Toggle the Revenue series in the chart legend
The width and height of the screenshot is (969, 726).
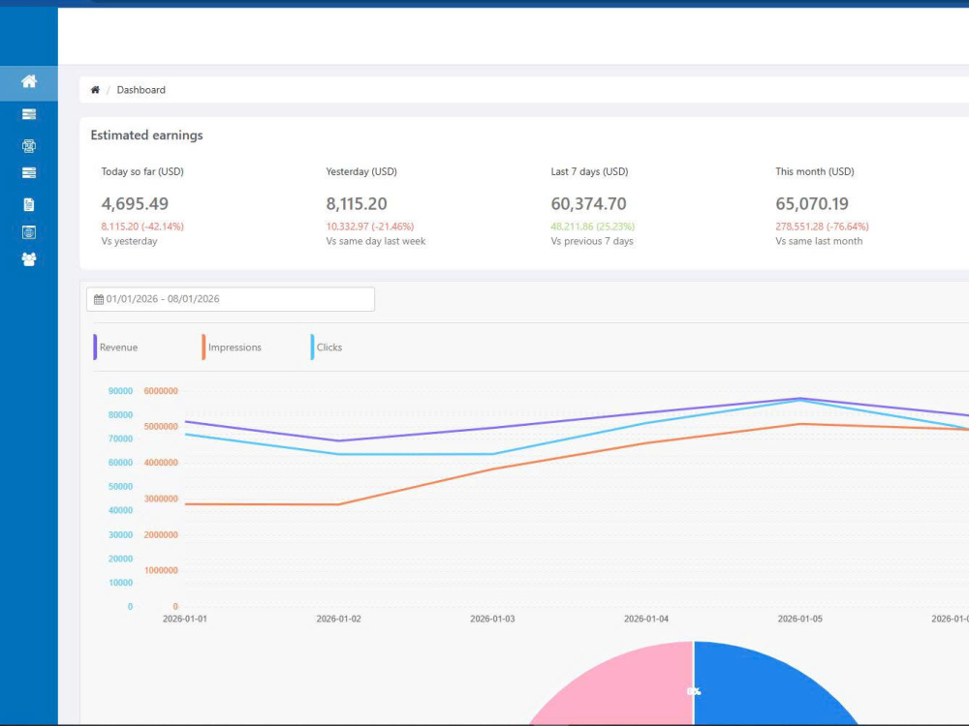[x=118, y=348]
